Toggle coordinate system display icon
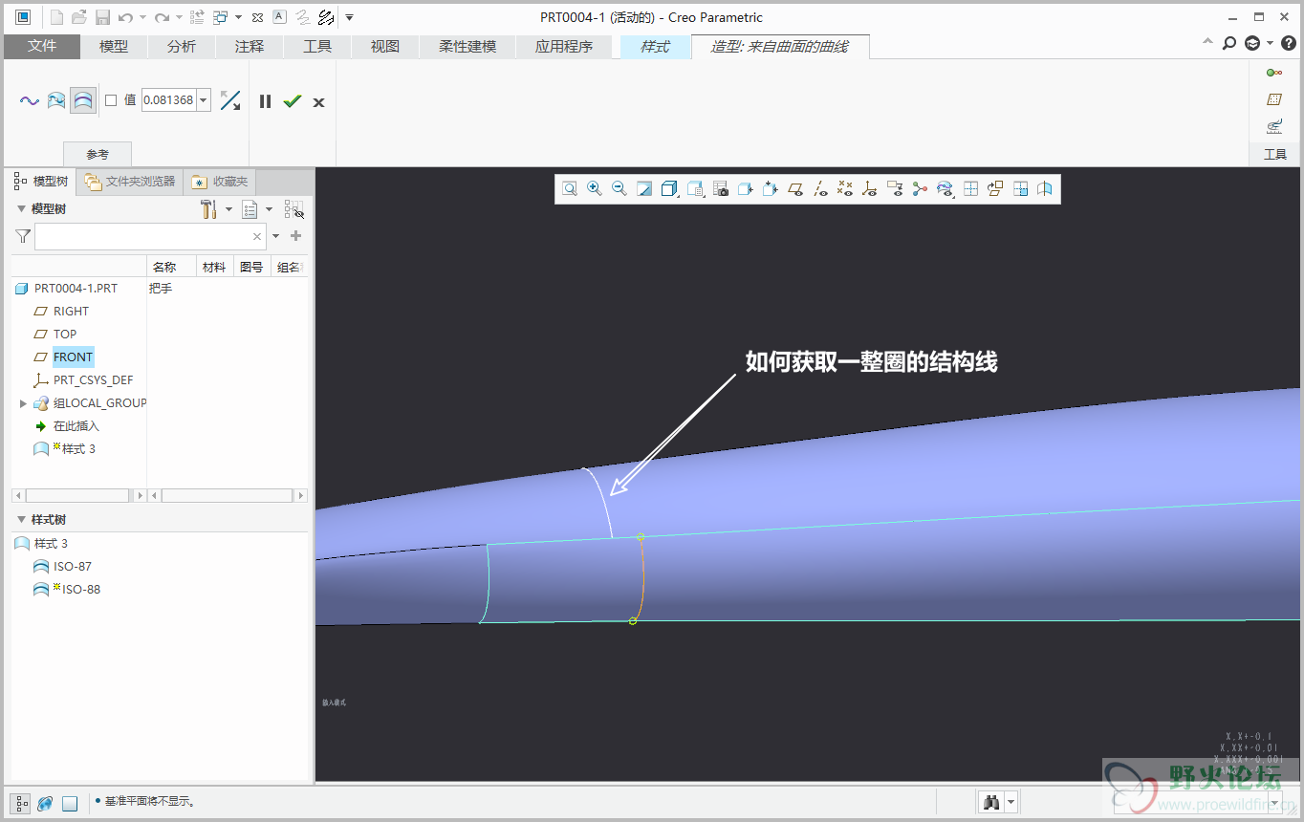The width and height of the screenshot is (1304, 822). [x=870, y=189]
